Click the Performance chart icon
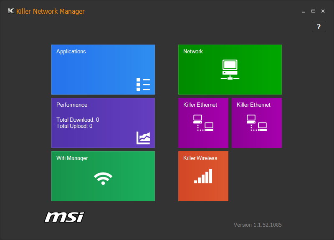334x240 pixels. [x=143, y=138]
